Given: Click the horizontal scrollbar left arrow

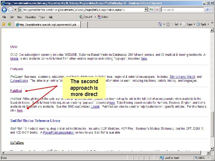Looking at the screenshot, I should point(3,153).
